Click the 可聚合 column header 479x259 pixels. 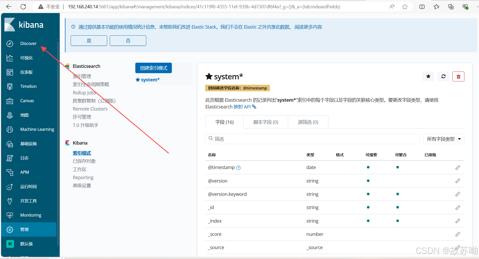tap(401, 155)
